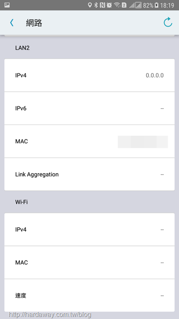Tap the 18:19 clock display
The image size is (179, 319).
point(167,5)
